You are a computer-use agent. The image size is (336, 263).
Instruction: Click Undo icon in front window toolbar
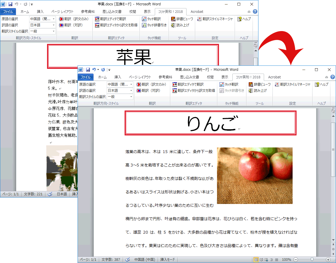(94, 70)
